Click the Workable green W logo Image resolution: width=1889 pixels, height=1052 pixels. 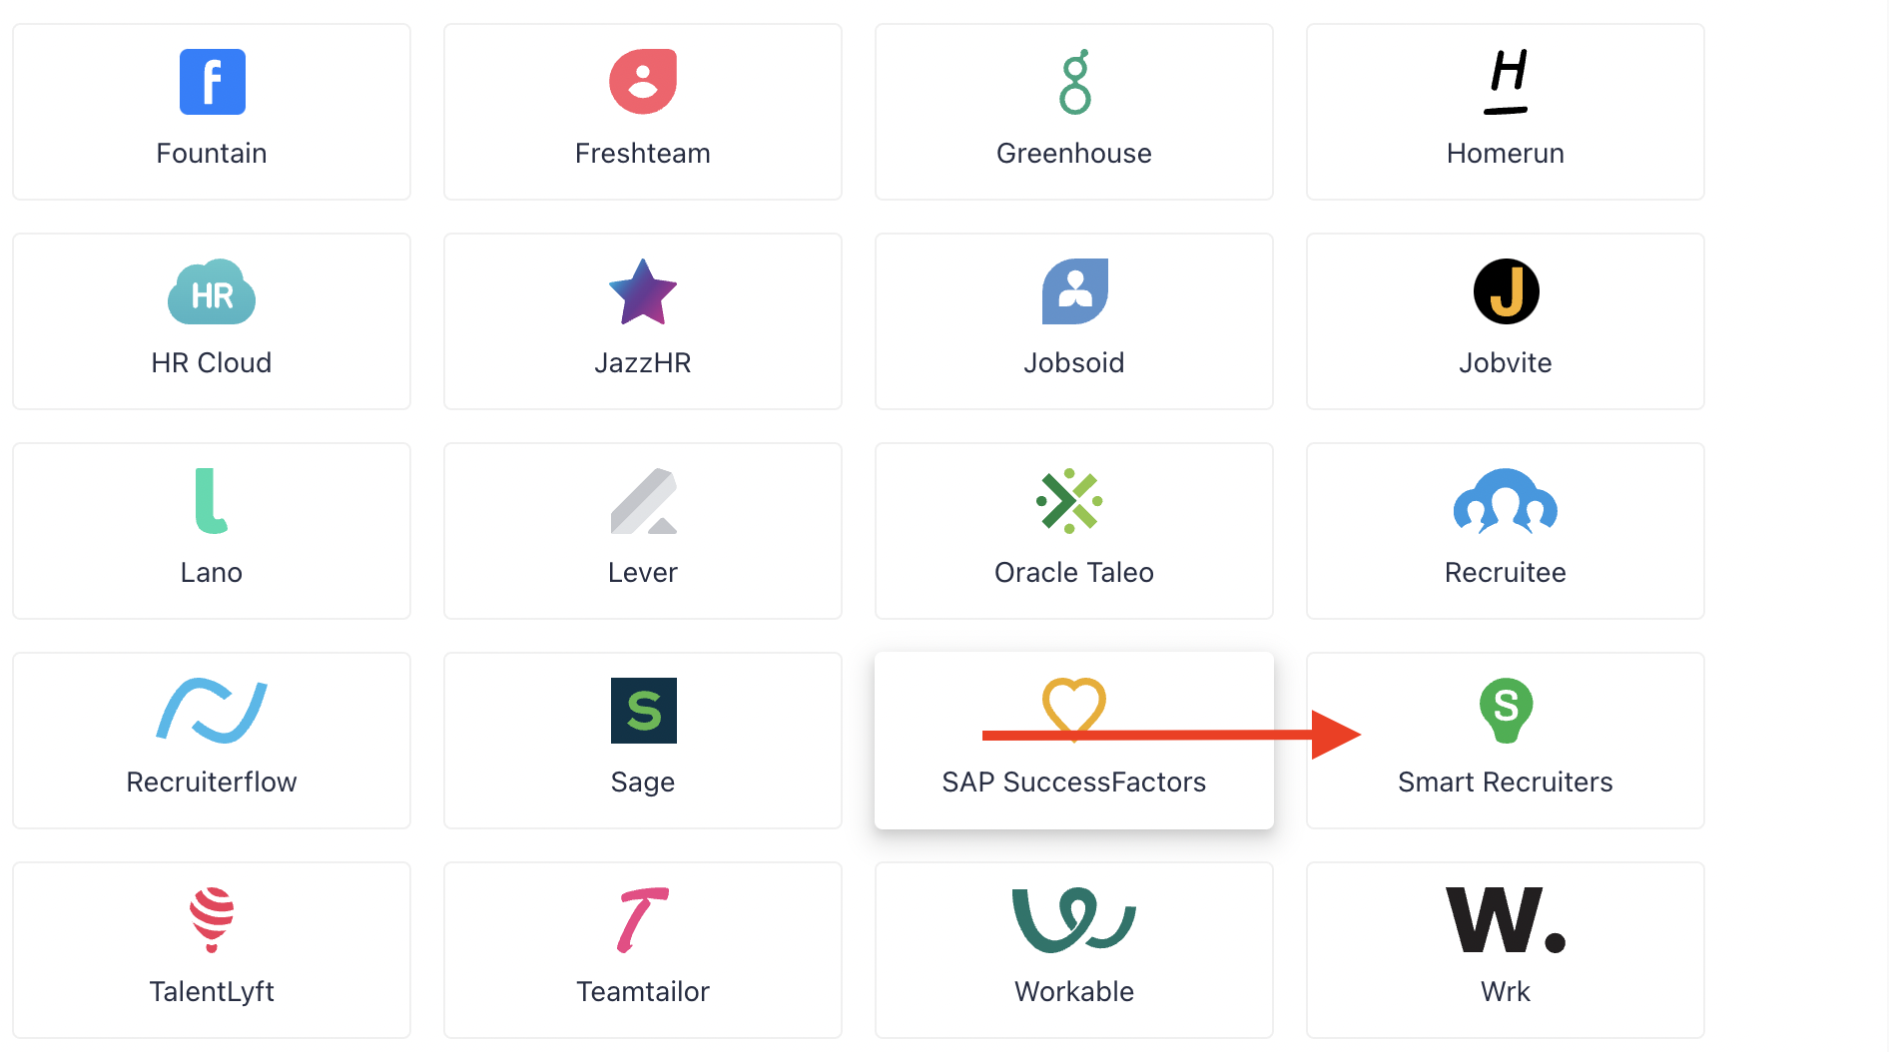1074,920
